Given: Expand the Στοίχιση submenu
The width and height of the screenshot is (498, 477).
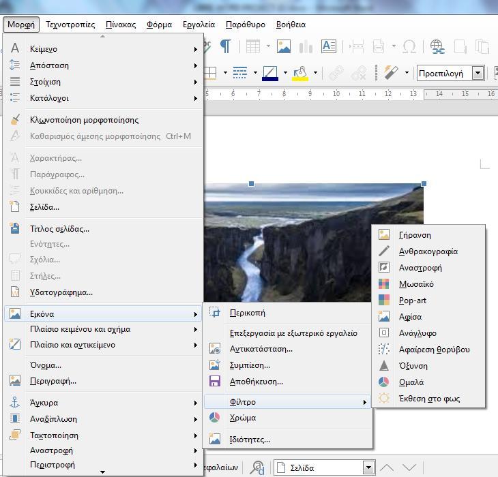Looking at the screenshot, I should [103, 82].
